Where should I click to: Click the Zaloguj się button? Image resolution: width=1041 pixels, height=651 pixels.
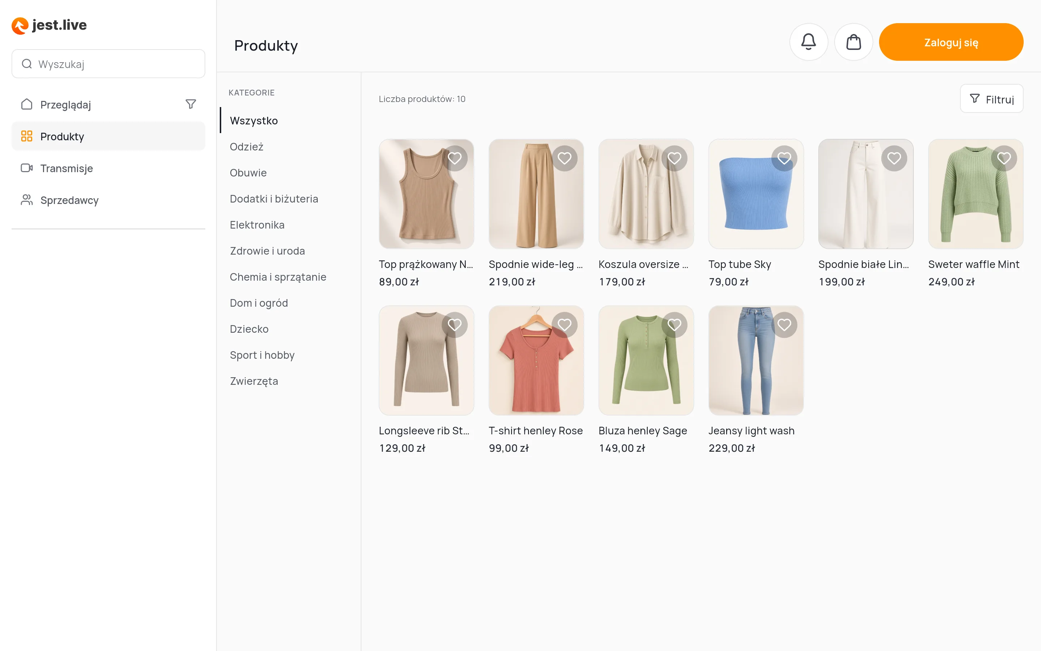point(951,42)
